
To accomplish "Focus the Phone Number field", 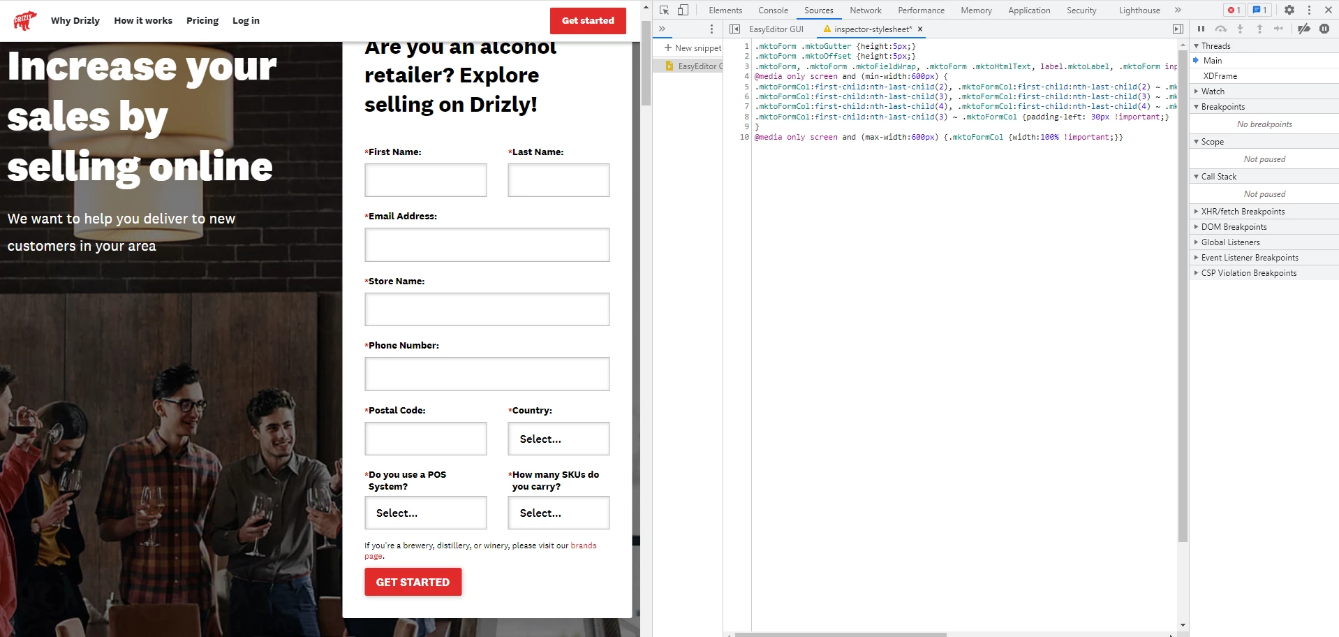I will pyautogui.click(x=487, y=374).
